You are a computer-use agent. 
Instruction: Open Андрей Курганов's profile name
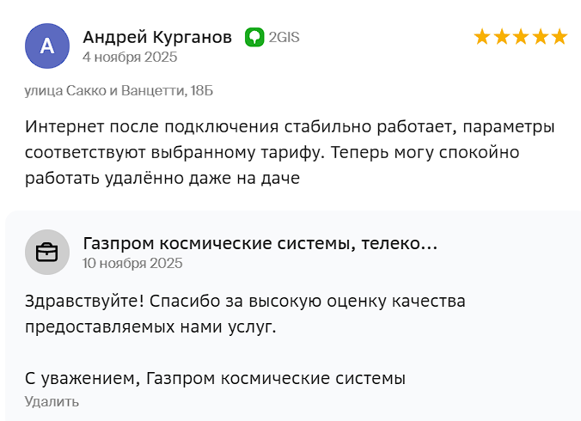point(157,37)
